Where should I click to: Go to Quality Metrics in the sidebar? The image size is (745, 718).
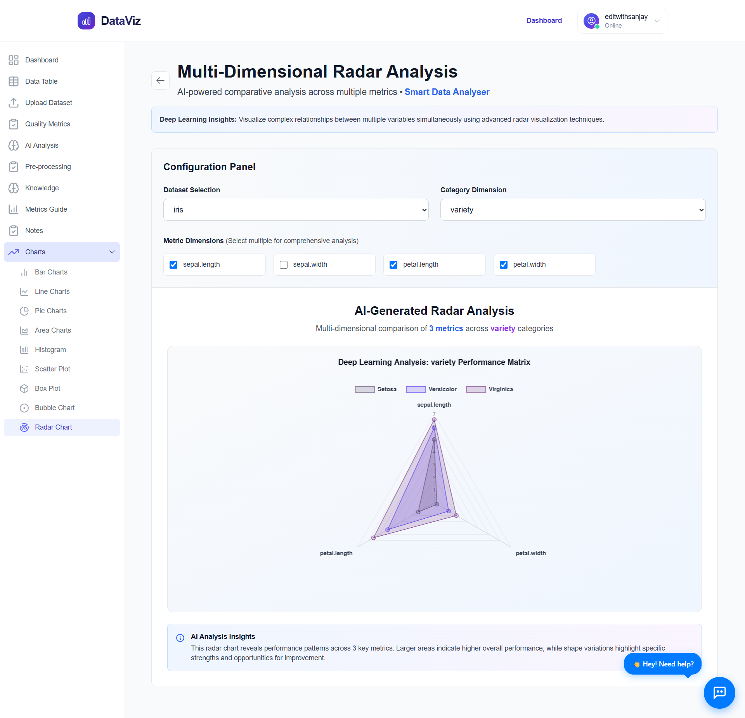point(47,124)
